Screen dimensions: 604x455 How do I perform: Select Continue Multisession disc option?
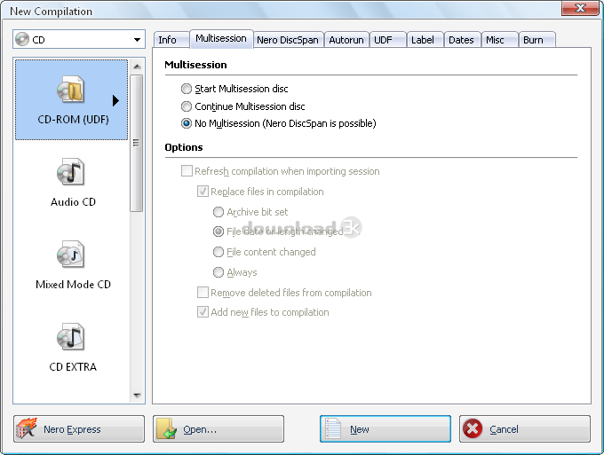tap(186, 106)
